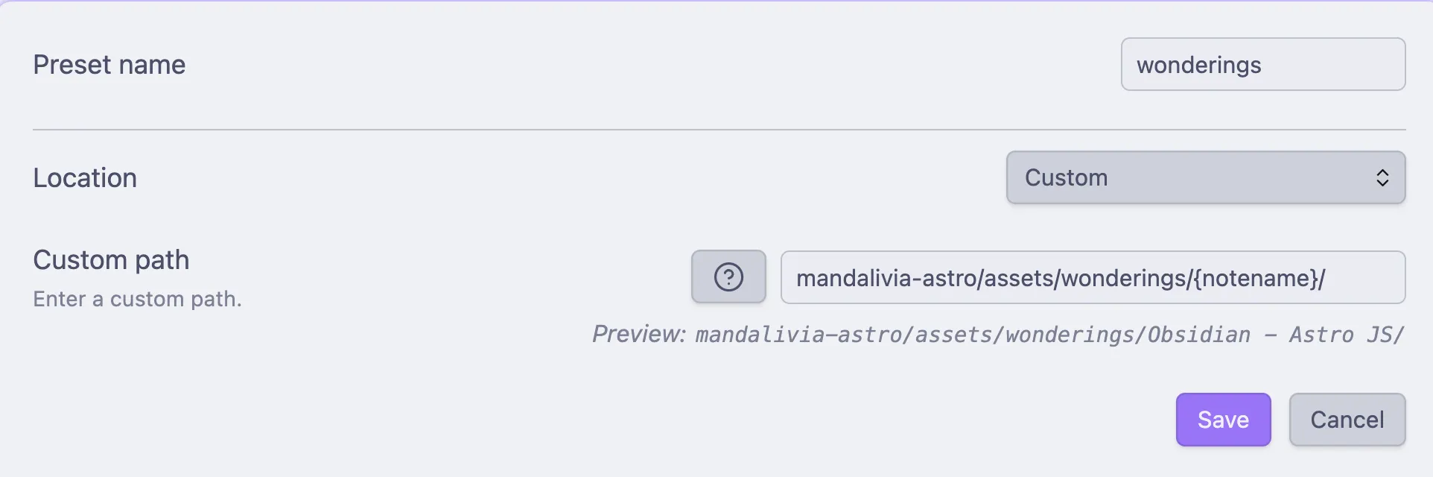Image resolution: width=1433 pixels, height=477 pixels.
Task: Click inside the Preset name field
Action: tap(1262, 65)
